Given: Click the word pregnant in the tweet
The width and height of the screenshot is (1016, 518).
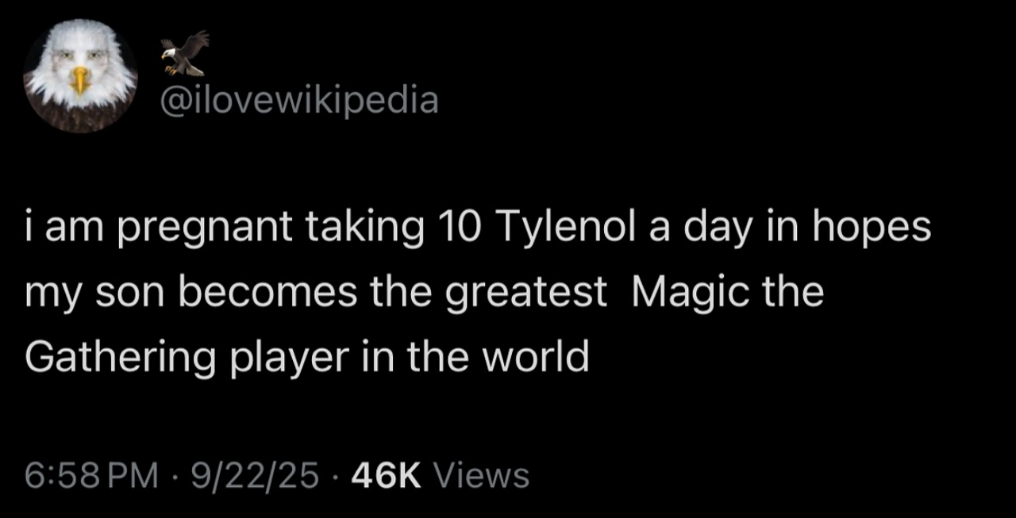Looking at the screenshot, I should tap(190, 229).
